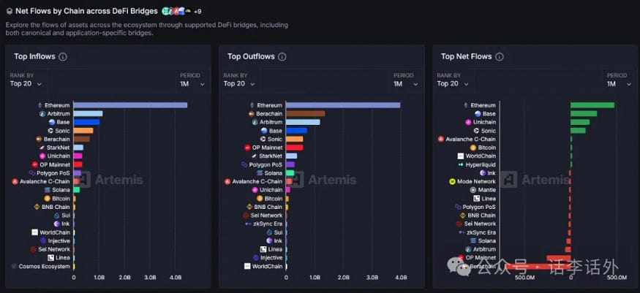Open the Rank By dropdown in Top Outflows
This screenshot has width=640, height=293.
(x=240, y=83)
